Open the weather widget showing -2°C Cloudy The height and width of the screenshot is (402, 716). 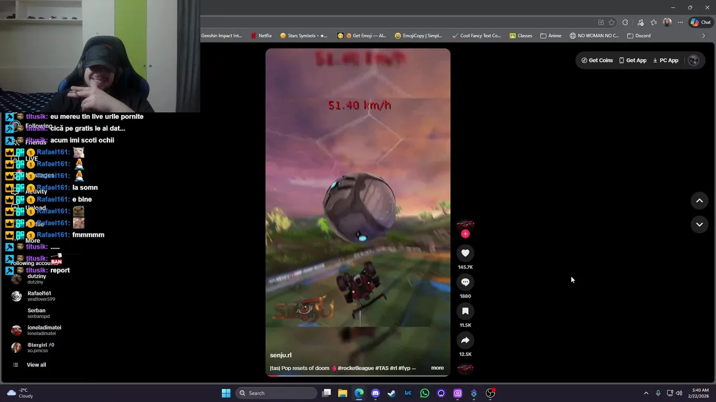20,393
